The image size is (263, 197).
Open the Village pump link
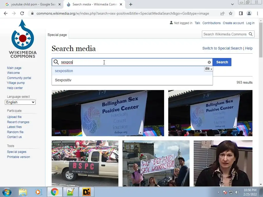(16, 83)
